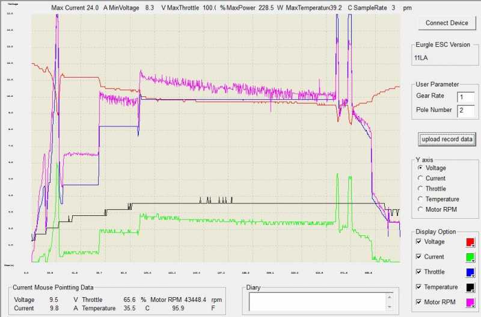Select the Voltage Y axis radio option

(x=420, y=168)
